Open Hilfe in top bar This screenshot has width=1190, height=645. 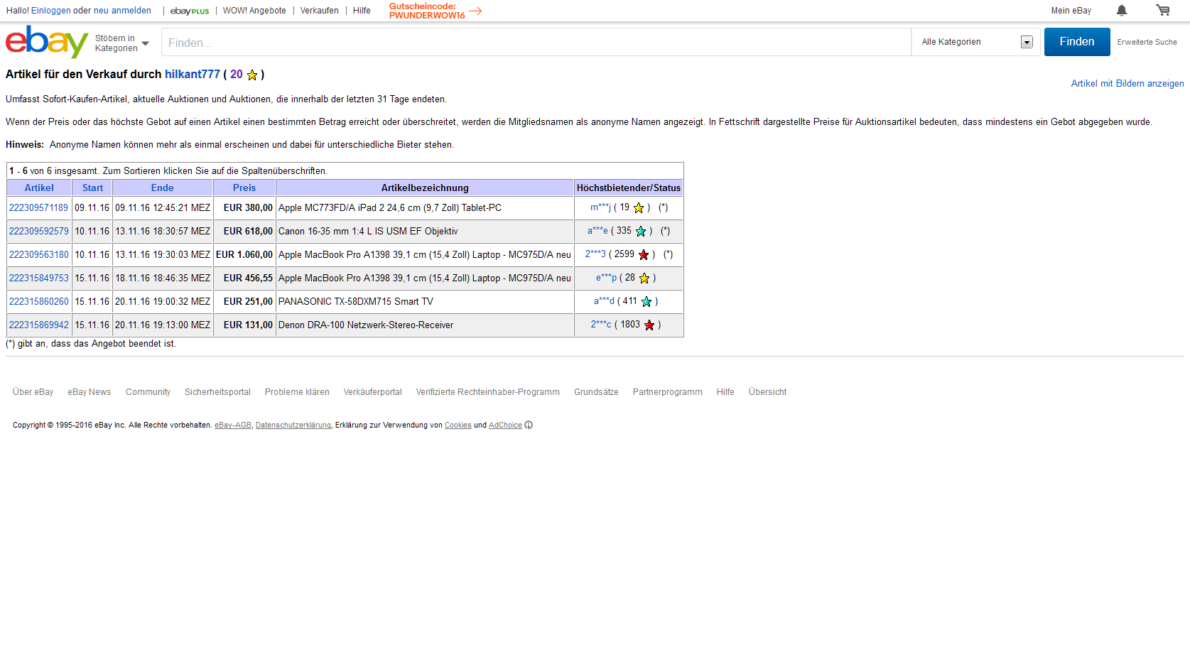tap(362, 11)
